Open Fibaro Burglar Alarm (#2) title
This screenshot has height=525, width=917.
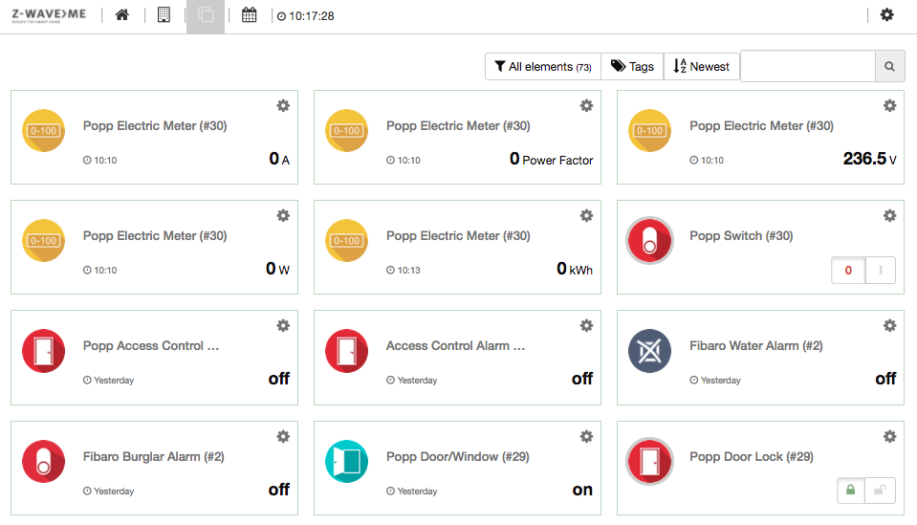coord(154,456)
